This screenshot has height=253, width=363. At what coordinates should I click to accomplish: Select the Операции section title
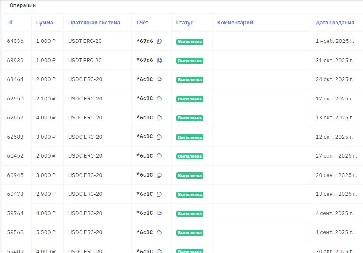pyautogui.click(x=23, y=5)
